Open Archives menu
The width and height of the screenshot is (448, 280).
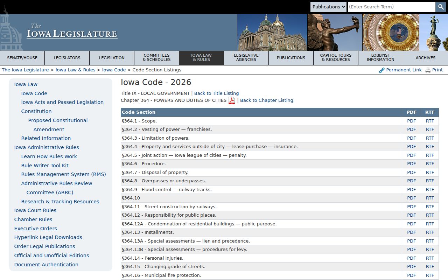(x=426, y=58)
